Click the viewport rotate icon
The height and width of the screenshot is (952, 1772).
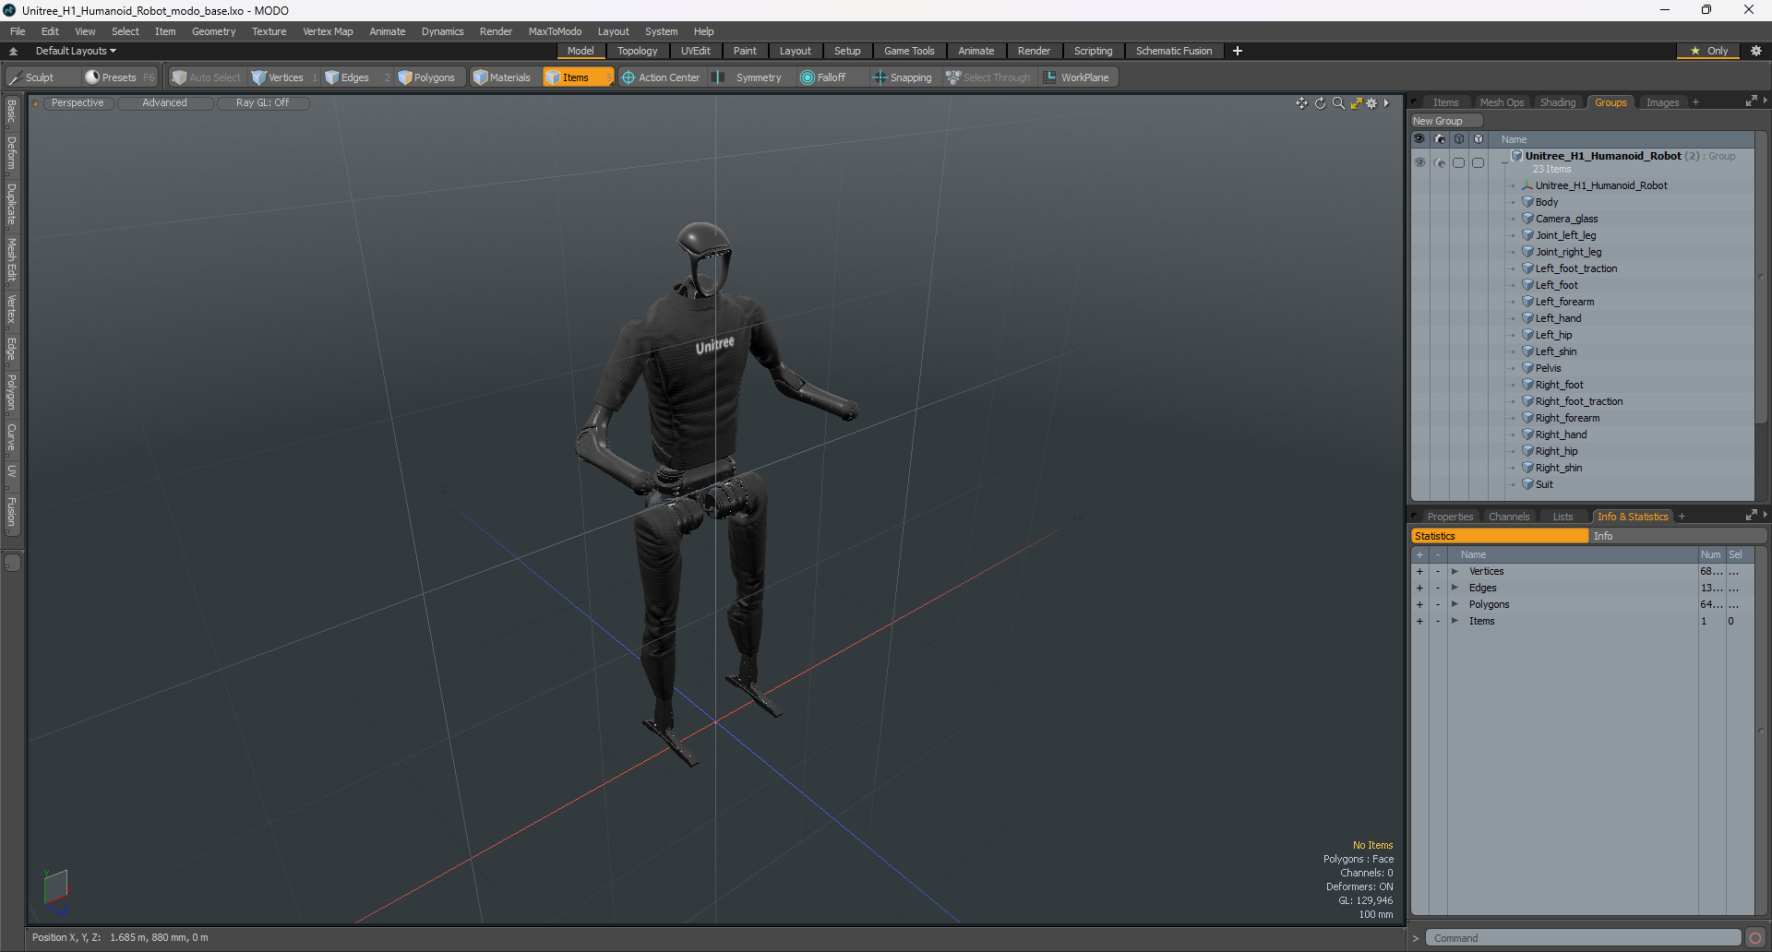[1320, 103]
